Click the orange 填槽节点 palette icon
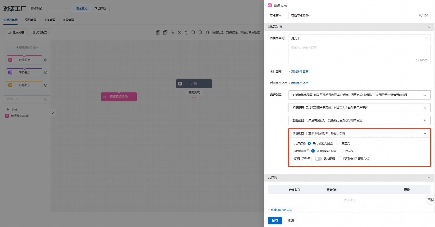This screenshot has width=435, height=227. coord(10,85)
